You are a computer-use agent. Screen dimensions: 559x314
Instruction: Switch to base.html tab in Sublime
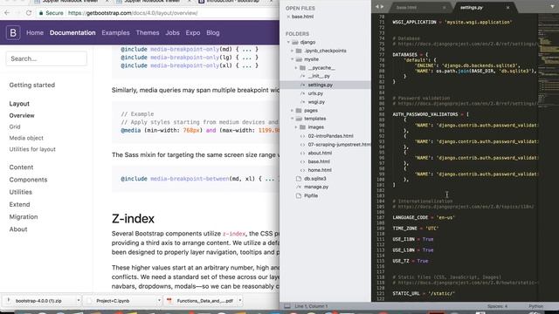(407, 8)
